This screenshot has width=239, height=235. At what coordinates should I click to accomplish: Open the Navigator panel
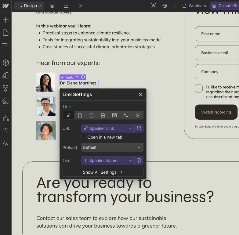5,45
